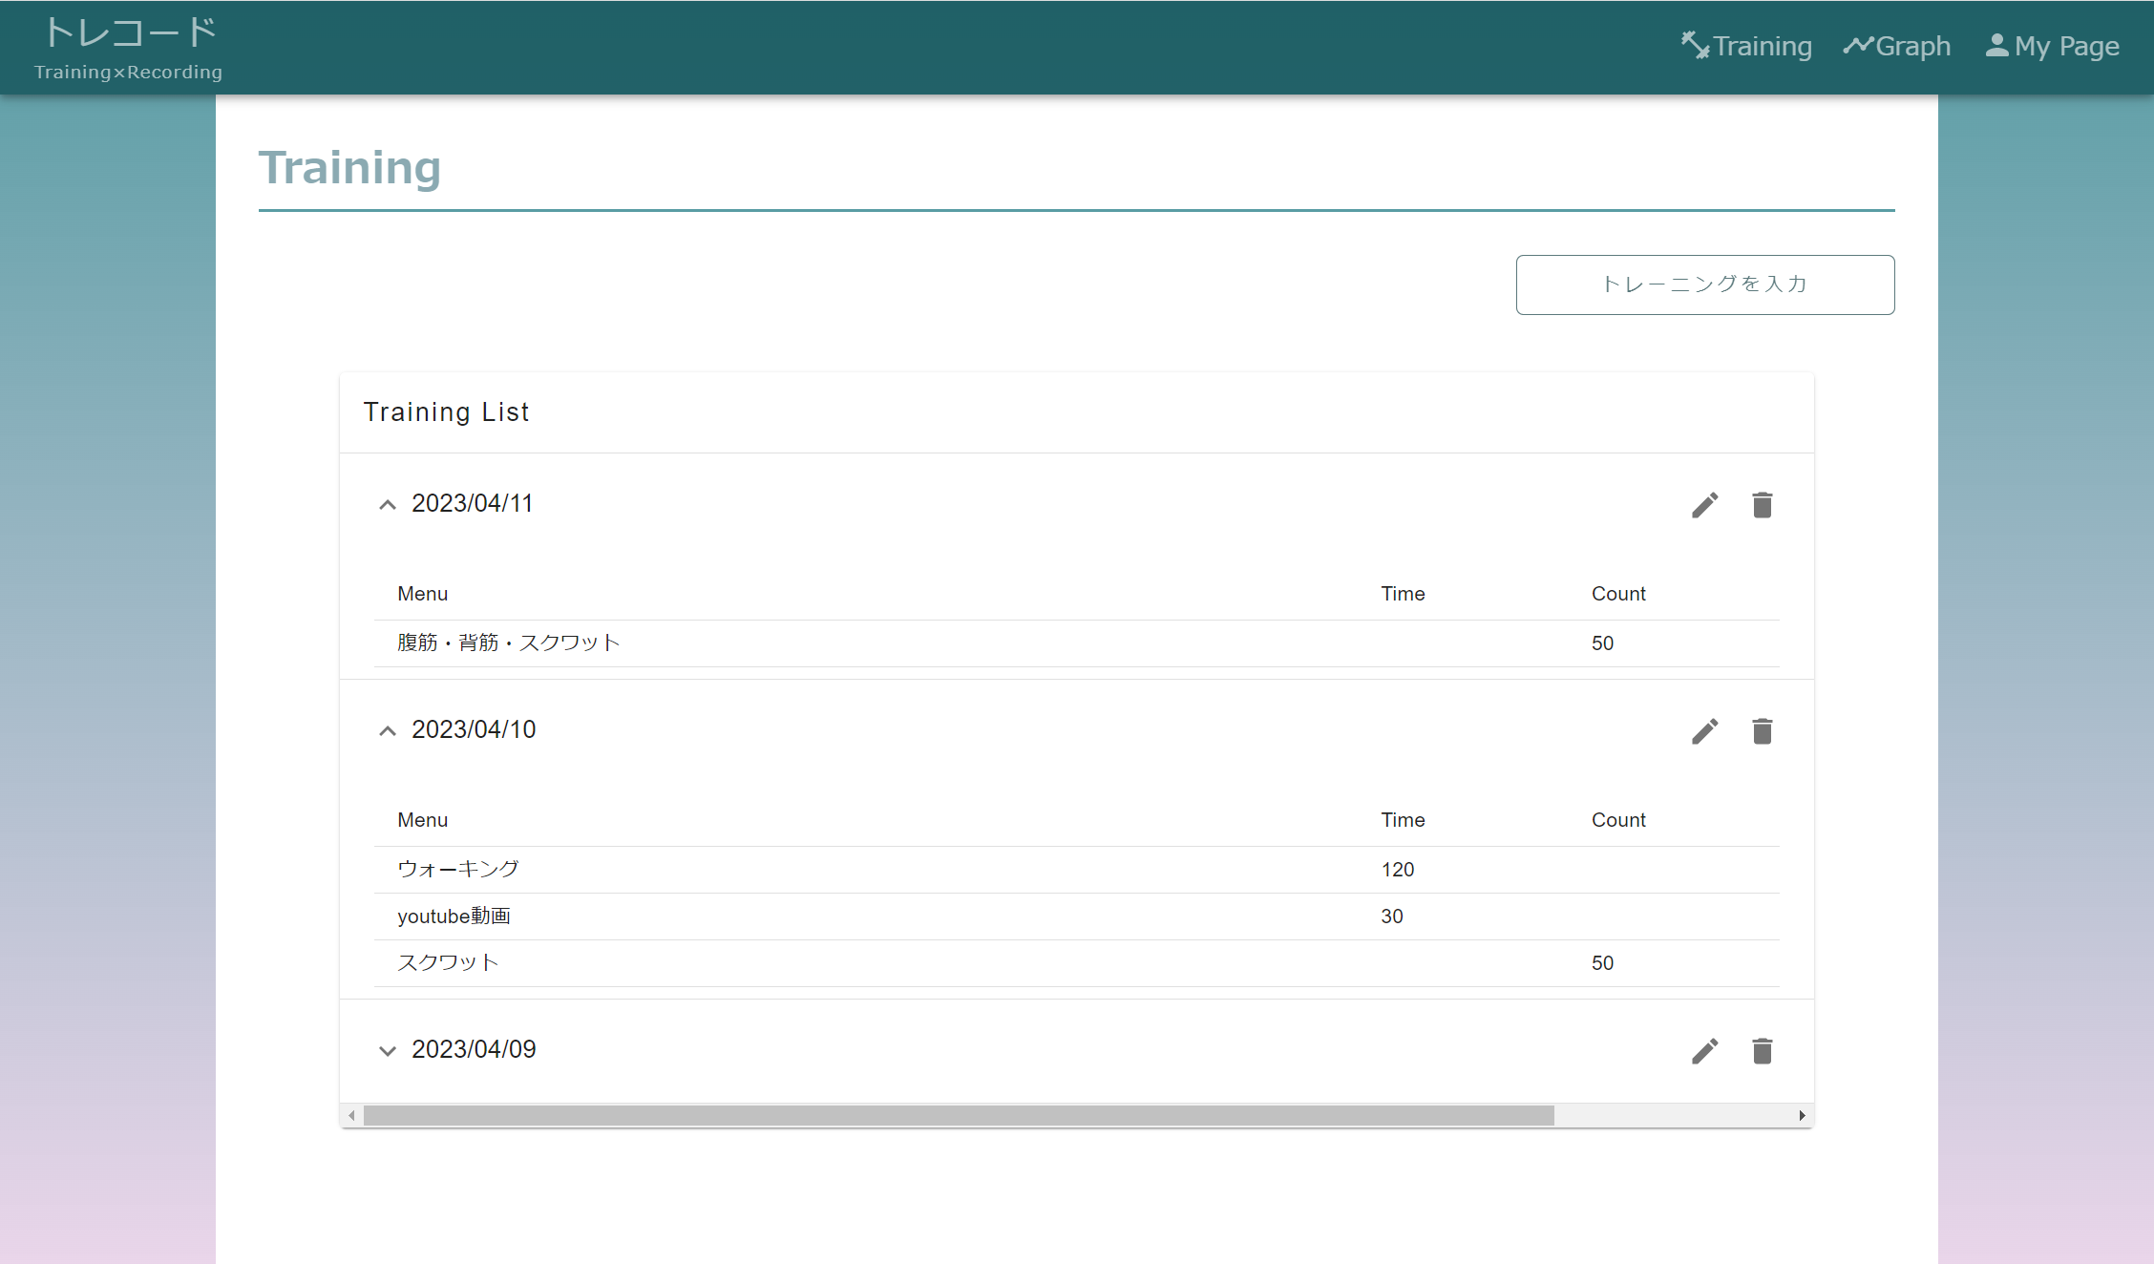Click the トレーニングを入力 button
2154x1264 pixels.
[1705, 284]
